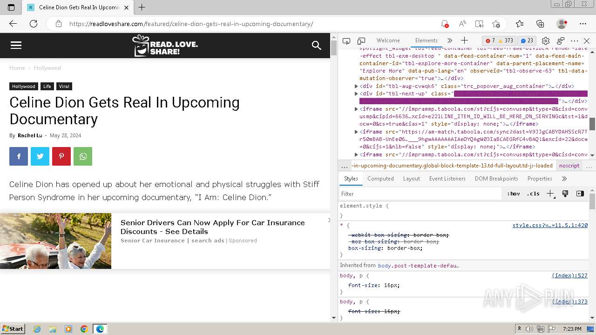
Task: Add this page to favorites
Action: (496, 24)
